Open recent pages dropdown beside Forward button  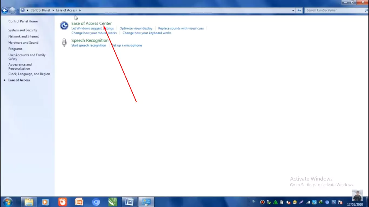pos(18,11)
